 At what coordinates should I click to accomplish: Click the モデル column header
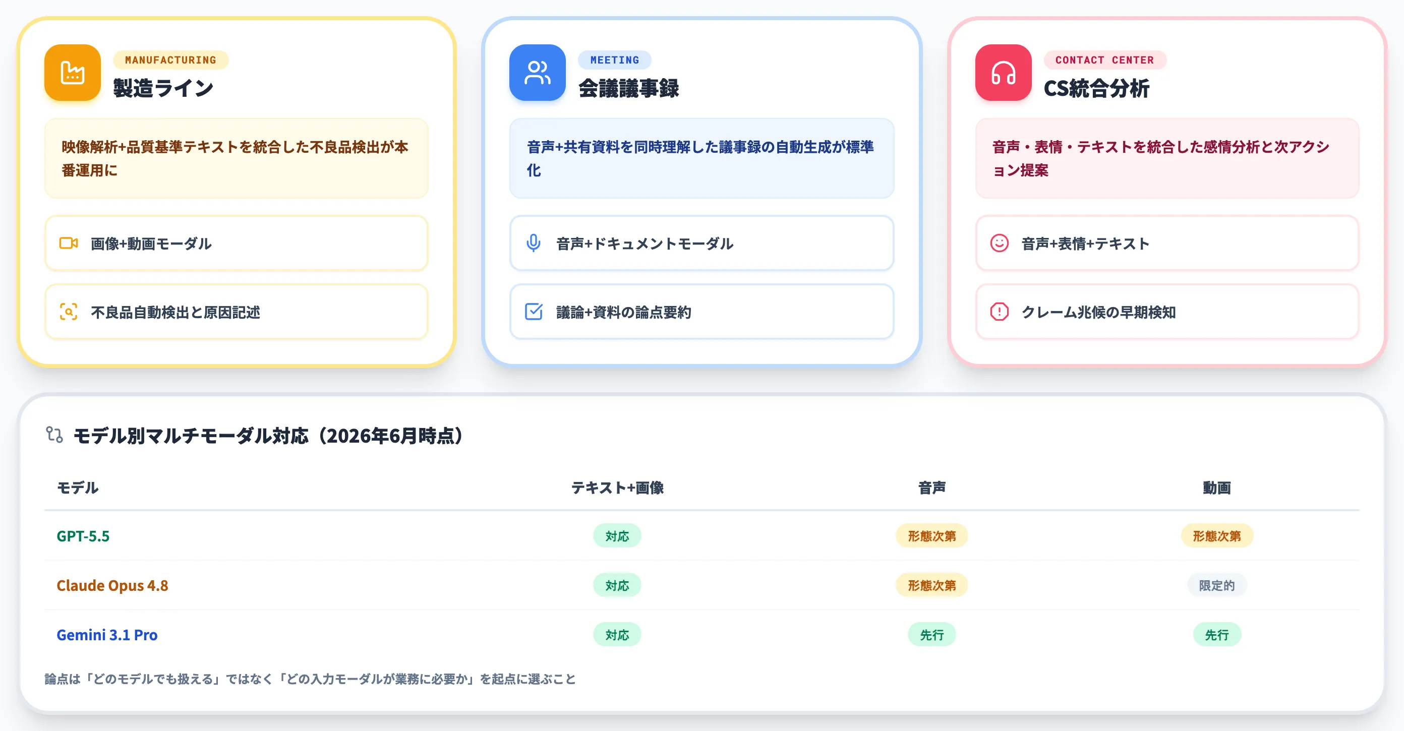(x=78, y=488)
